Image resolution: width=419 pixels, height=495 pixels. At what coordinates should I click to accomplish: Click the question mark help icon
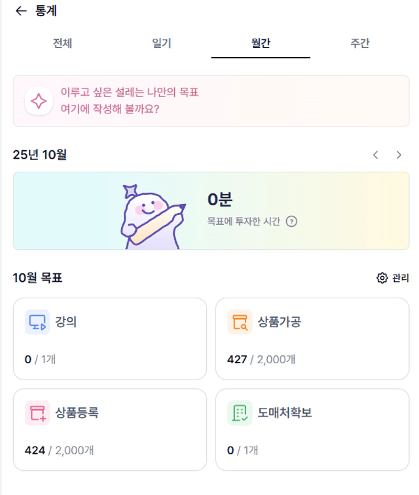(x=292, y=222)
